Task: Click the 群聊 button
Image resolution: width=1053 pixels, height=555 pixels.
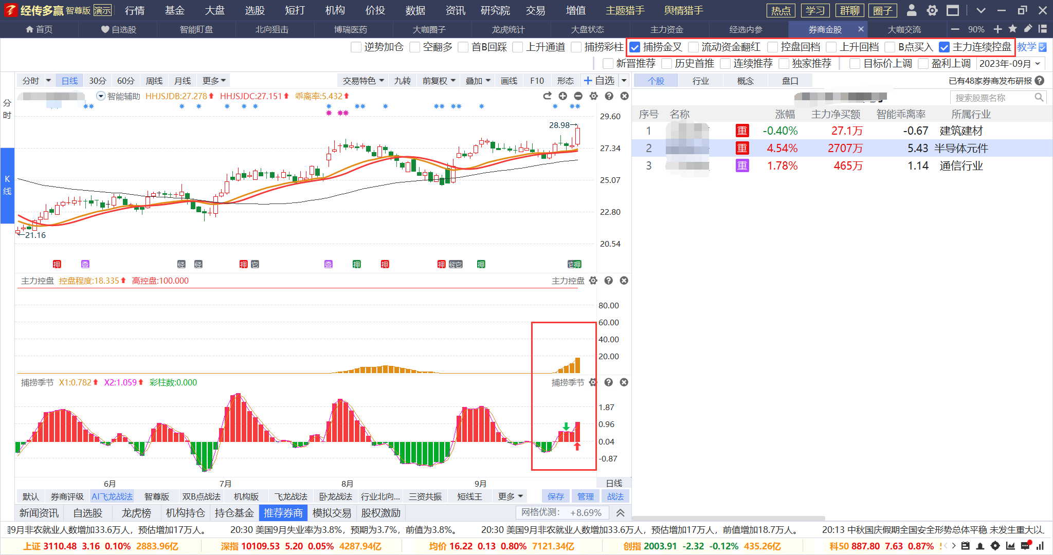Action: (x=849, y=10)
